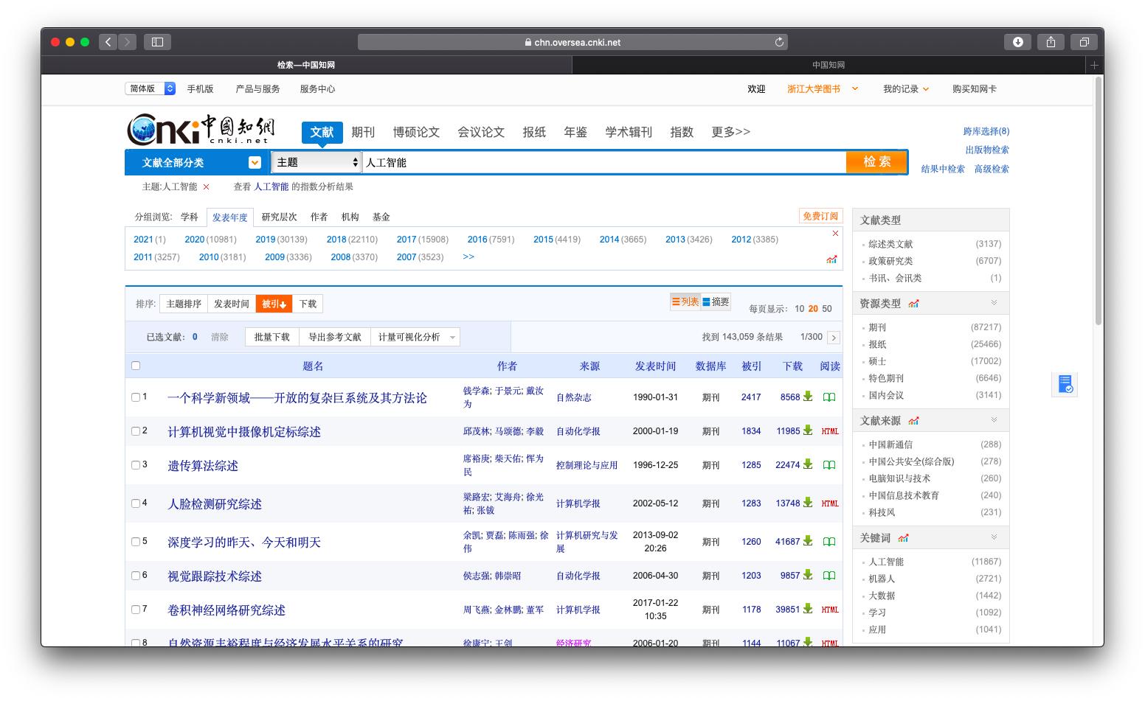Click the 列表 list view icon
The width and height of the screenshot is (1145, 701).
tap(685, 301)
